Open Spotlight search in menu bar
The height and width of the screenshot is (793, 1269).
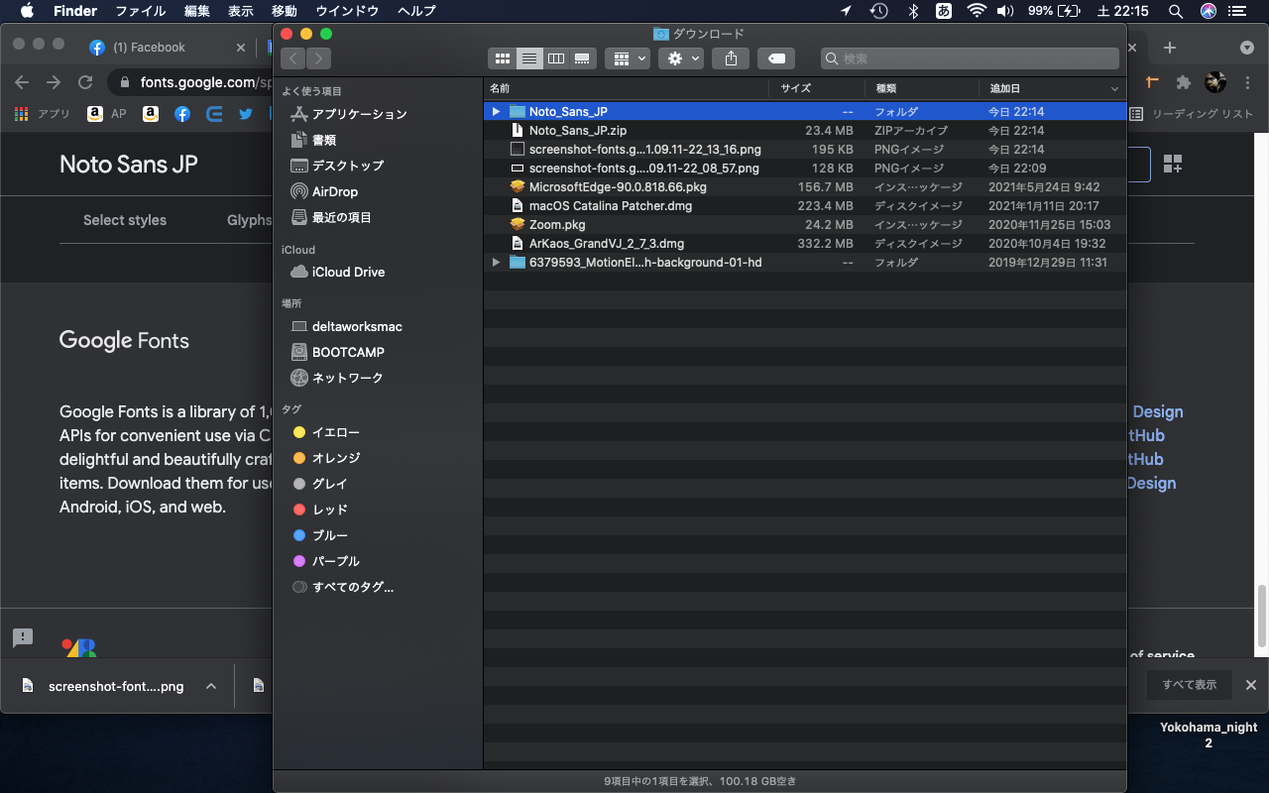[x=1176, y=11]
